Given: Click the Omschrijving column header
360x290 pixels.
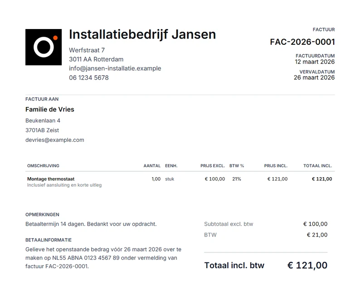Looking at the screenshot, I should pos(43,166).
